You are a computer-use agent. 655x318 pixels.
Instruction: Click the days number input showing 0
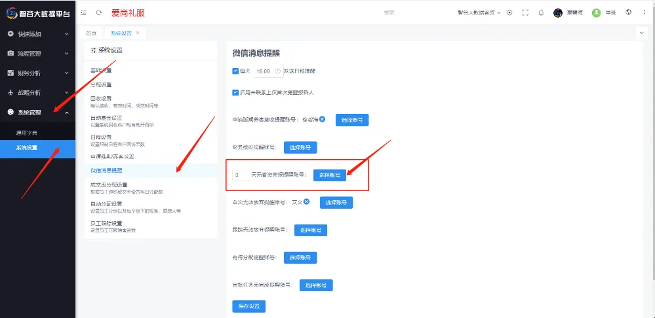click(240, 175)
